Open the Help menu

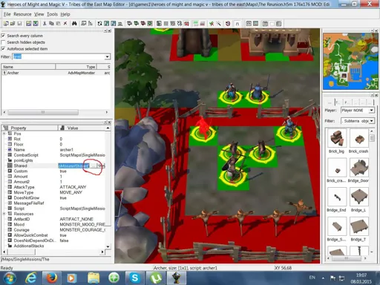[65, 14]
